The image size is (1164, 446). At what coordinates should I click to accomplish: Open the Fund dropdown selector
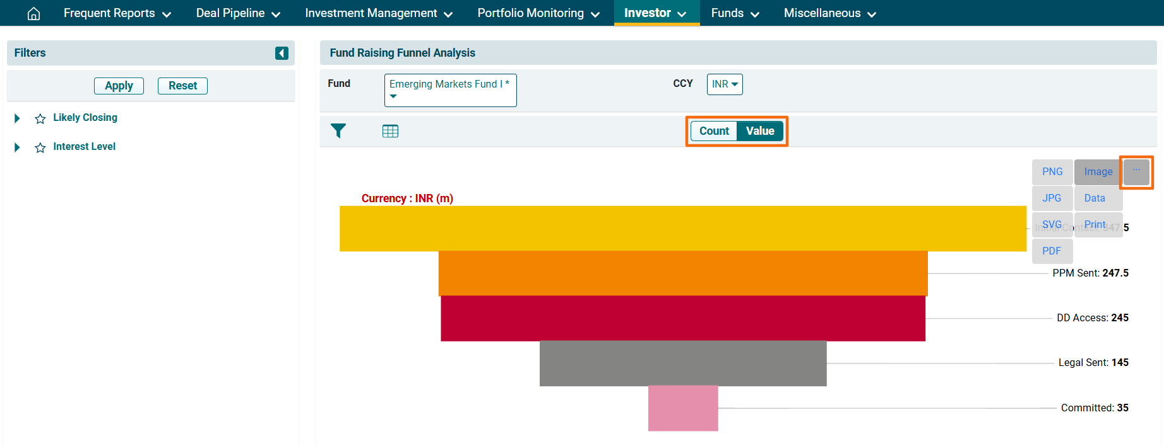pos(450,90)
